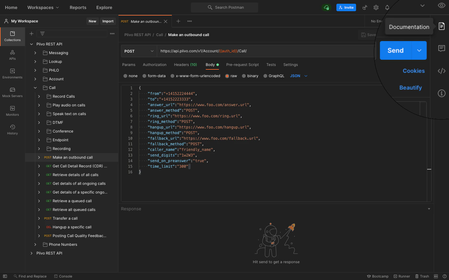Open the Comments icon in right sidebar

coord(442,48)
